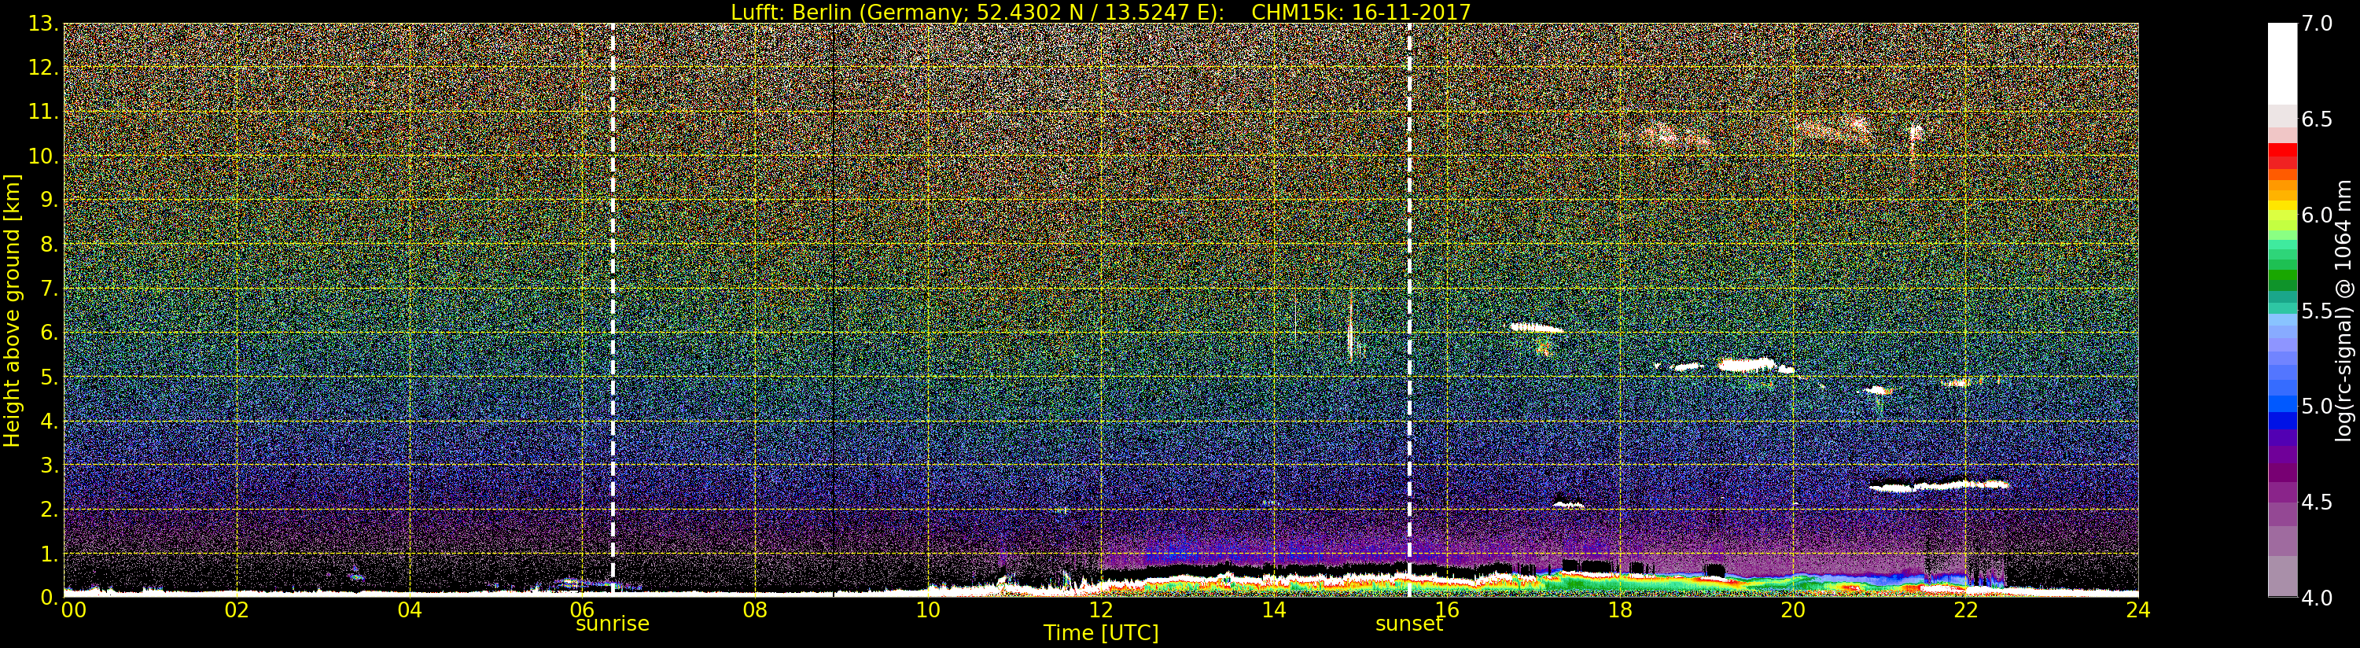Click height axis tick '4.'
This screenshot has width=2360, height=648.
click(49, 422)
